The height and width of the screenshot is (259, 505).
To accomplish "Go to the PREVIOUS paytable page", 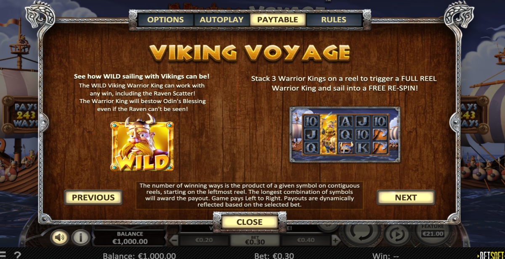I will pos(93,197).
